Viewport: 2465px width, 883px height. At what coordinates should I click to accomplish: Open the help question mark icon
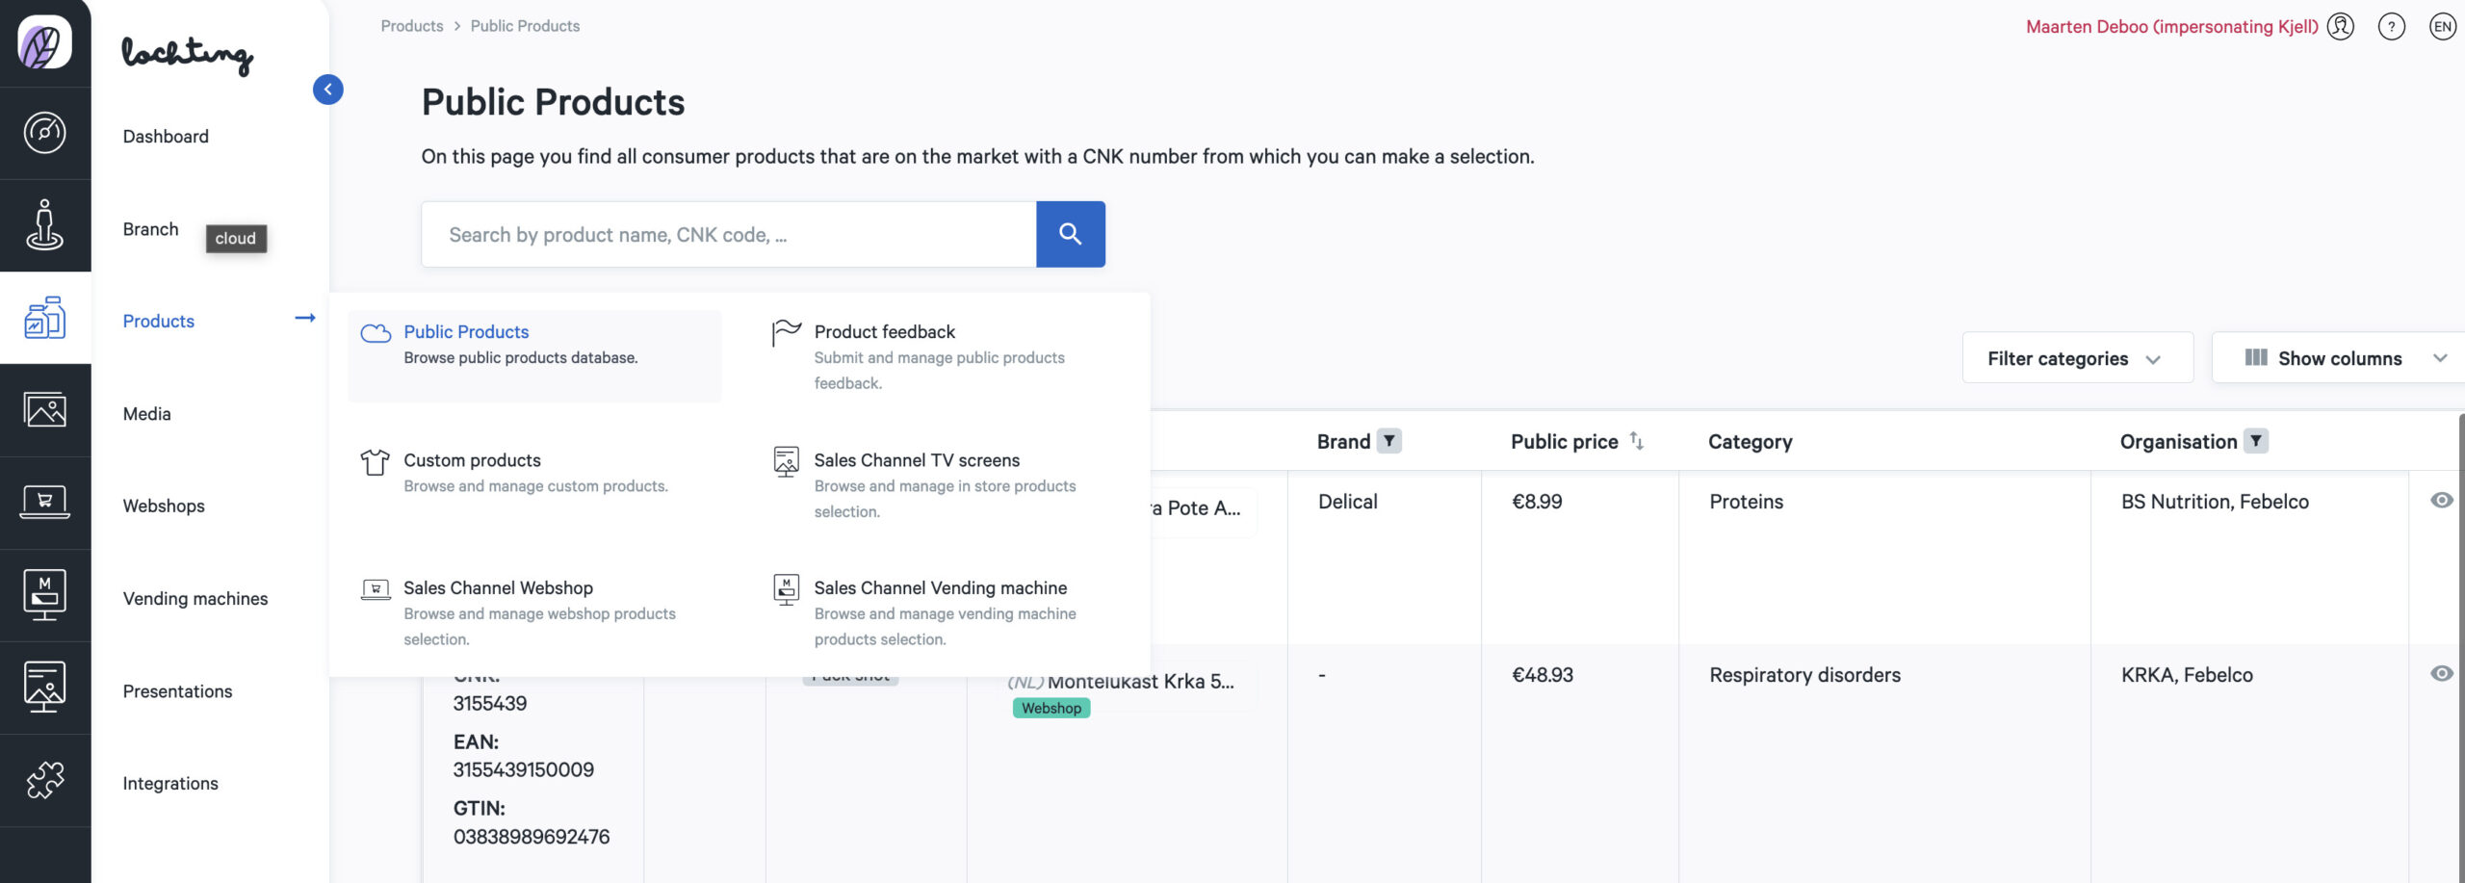tap(2391, 27)
